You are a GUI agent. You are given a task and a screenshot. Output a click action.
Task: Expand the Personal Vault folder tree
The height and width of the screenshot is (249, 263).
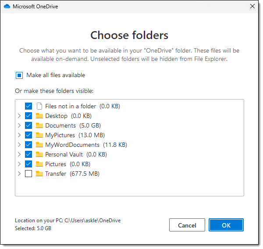[x=19, y=154]
